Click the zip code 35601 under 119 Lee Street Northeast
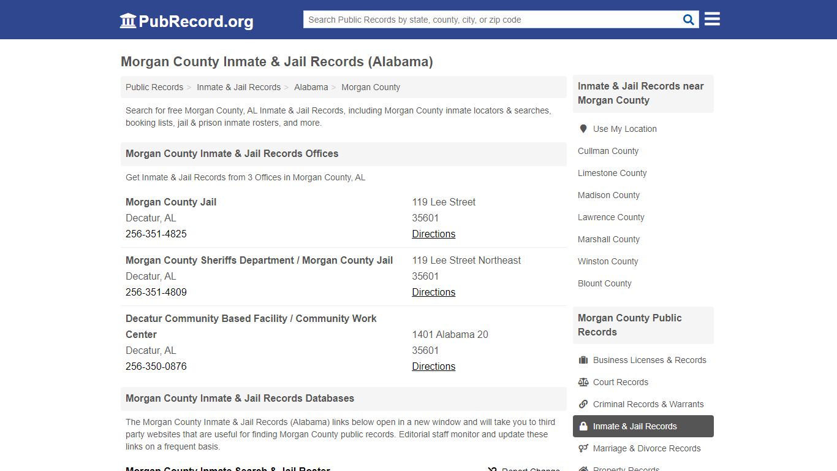837x471 pixels. (425, 276)
